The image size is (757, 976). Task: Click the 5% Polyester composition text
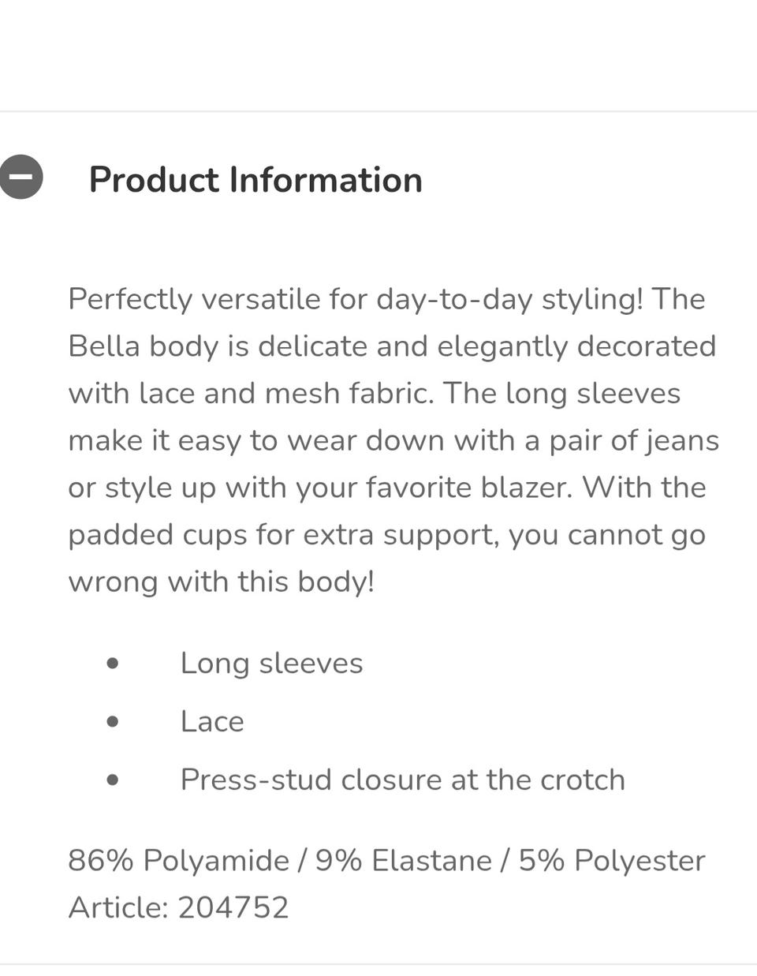tap(611, 860)
